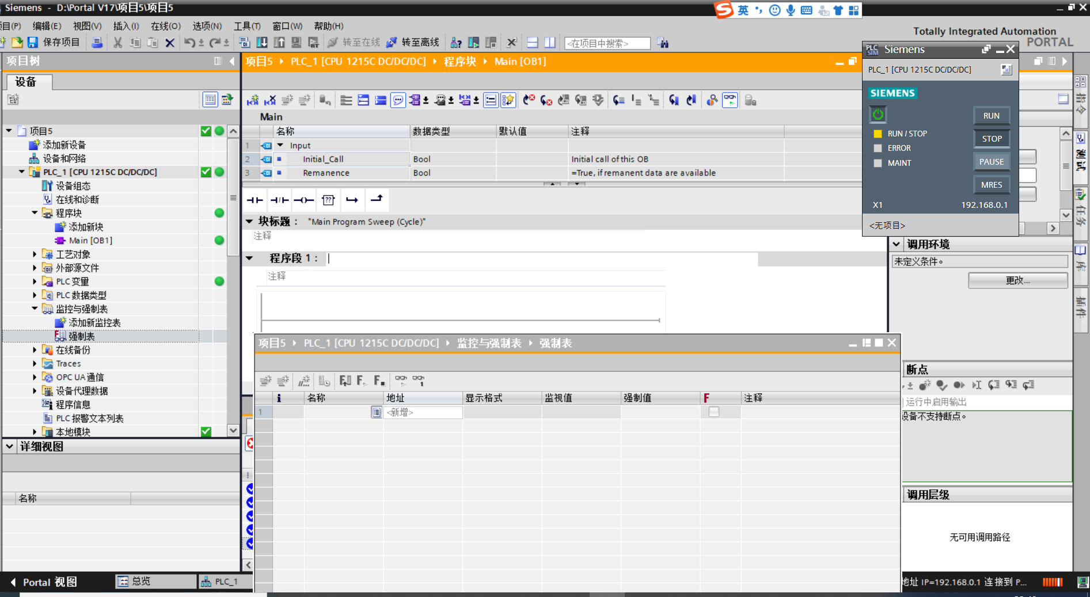Viewport: 1090px width, 597px height.
Task: Click the 总览 taskbar button
Action: 155,582
